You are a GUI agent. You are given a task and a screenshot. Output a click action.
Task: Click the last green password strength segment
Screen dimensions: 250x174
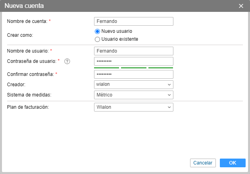coord(161,68)
